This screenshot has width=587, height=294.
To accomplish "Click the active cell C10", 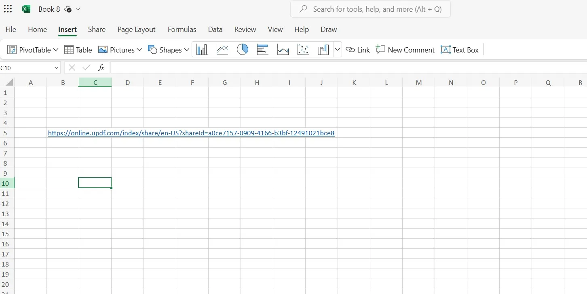I will coord(95,183).
